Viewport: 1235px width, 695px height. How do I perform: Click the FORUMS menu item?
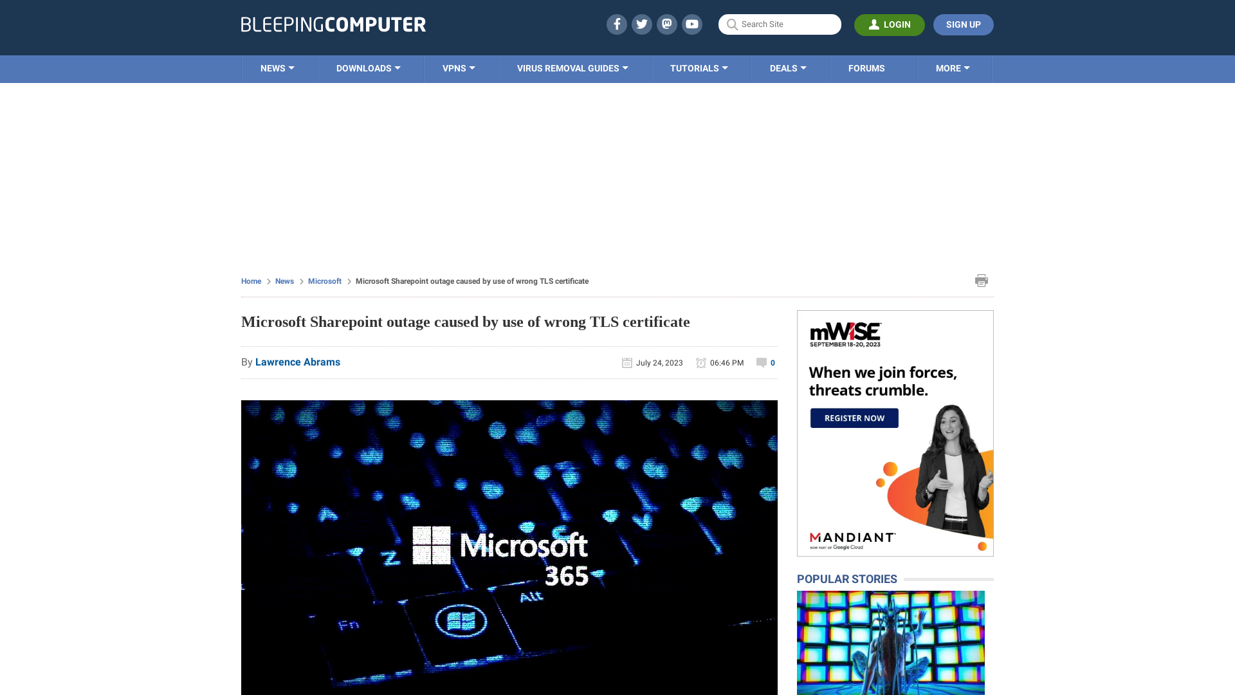866,68
